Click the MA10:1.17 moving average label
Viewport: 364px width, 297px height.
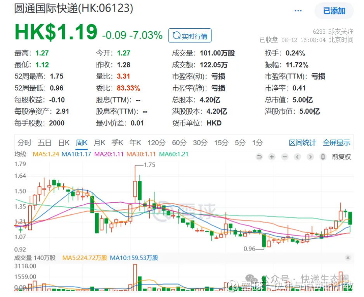[76, 154]
